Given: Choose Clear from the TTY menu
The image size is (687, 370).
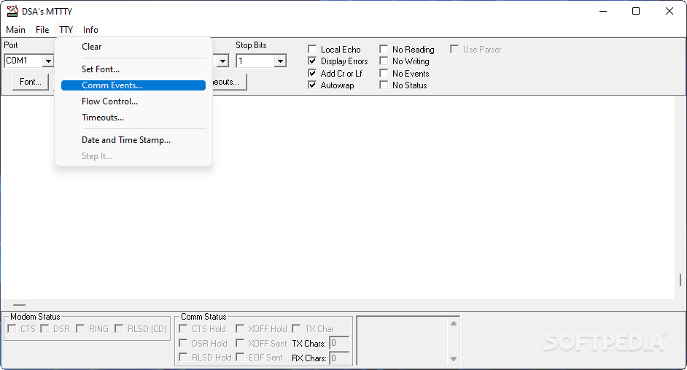Looking at the screenshot, I should (x=133, y=47).
